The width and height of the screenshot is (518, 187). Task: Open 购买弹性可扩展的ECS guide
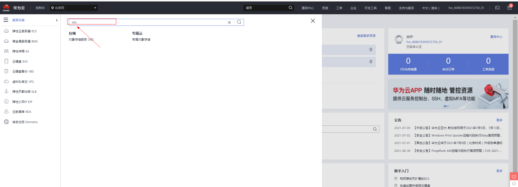414,179
